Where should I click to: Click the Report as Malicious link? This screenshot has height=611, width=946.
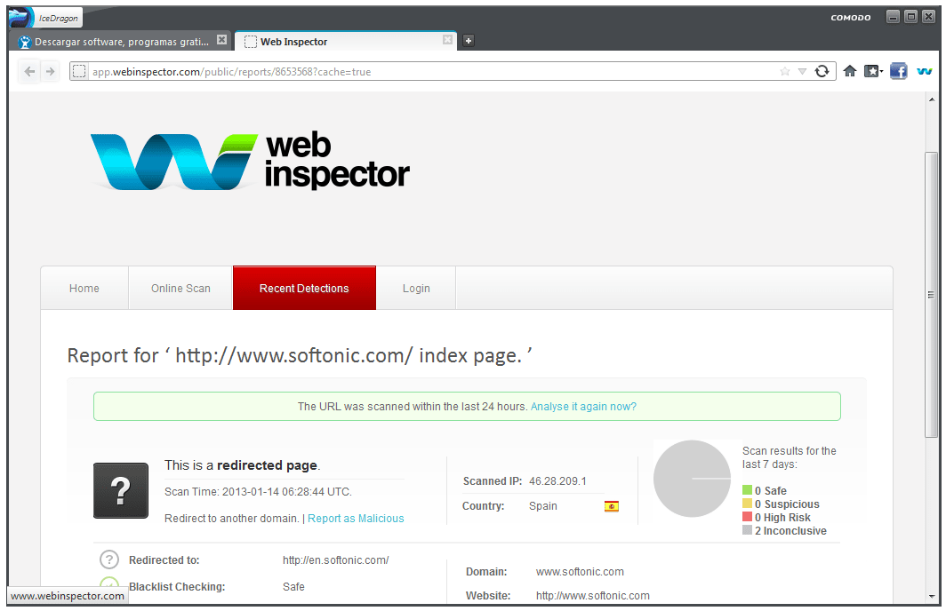click(x=356, y=519)
